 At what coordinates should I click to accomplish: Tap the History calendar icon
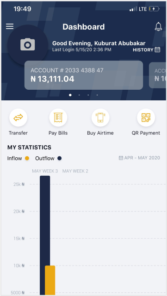coord(157,49)
